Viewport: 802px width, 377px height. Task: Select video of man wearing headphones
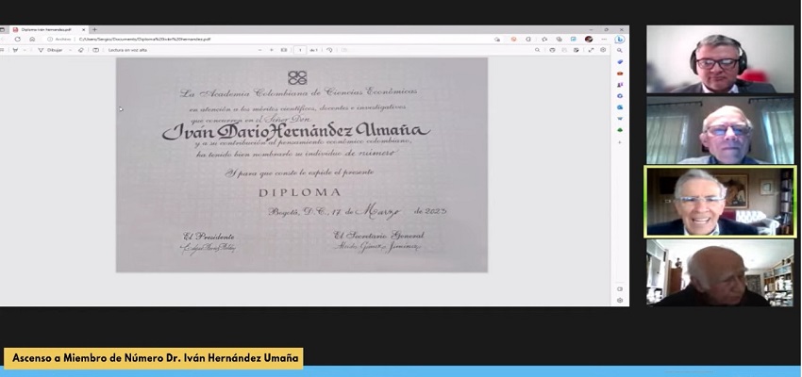[720, 59]
